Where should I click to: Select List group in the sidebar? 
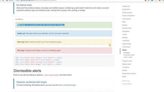[x=126, y=67]
